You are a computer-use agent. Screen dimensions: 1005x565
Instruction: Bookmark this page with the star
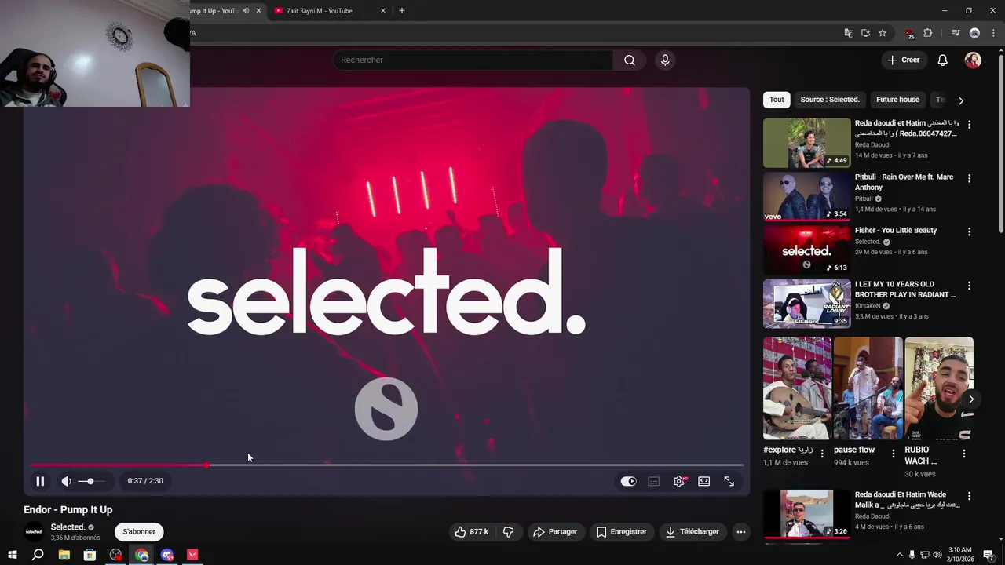tap(883, 33)
